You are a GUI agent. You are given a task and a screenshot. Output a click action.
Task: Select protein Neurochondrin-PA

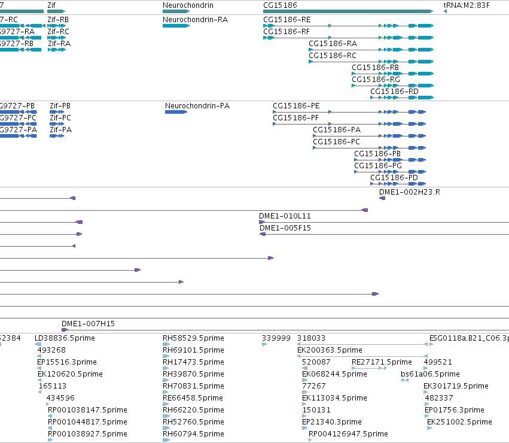pos(197,106)
